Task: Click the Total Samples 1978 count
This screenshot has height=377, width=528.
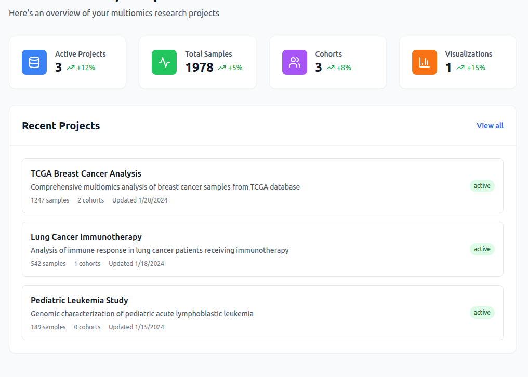Action: 199,68
